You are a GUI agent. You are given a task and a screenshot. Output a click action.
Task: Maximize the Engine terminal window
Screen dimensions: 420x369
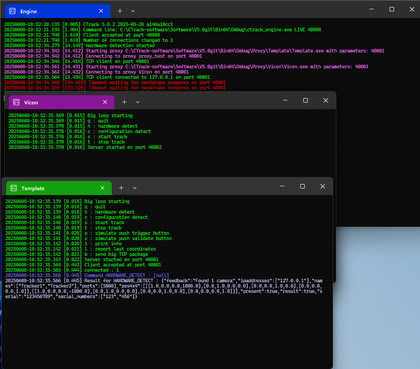coord(391,9)
